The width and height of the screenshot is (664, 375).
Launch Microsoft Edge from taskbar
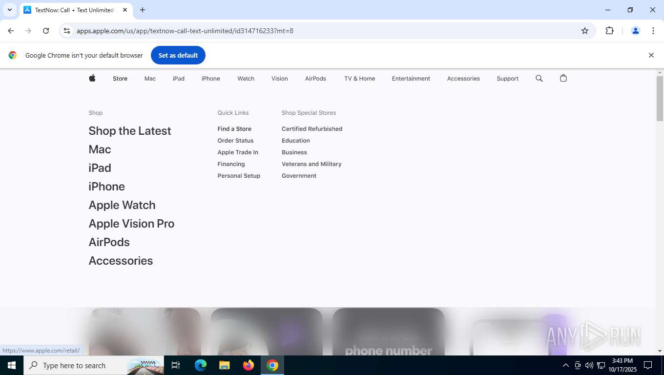[201, 365]
